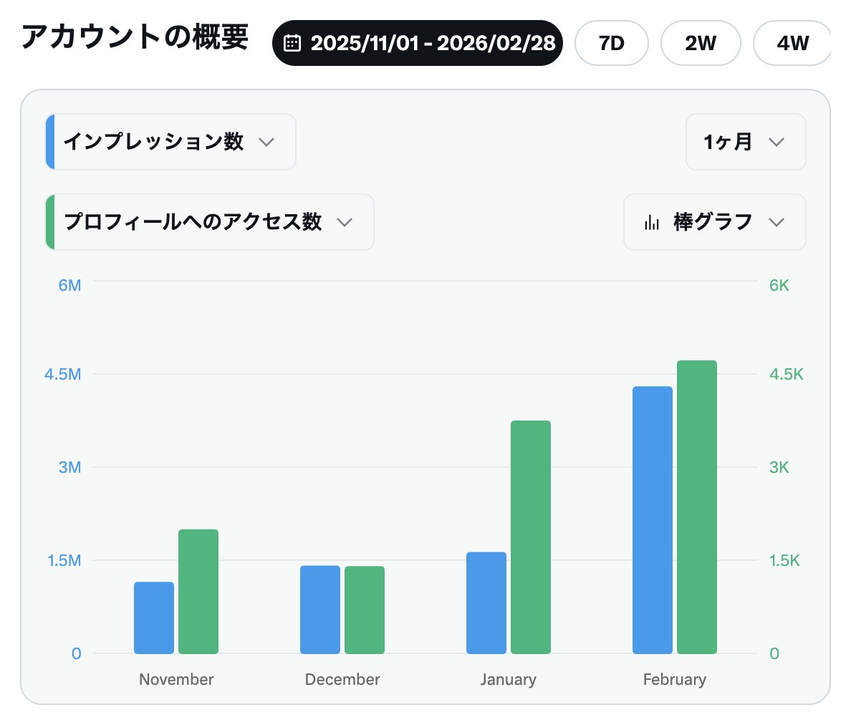The width and height of the screenshot is (851, 725).
Task: Click the February label on the x-axis
Action: [x=674, y=678]
